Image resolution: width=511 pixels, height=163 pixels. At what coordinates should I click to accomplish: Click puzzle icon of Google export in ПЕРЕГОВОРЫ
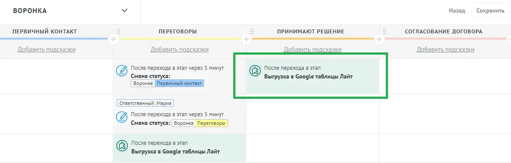[x=122, y=146]
